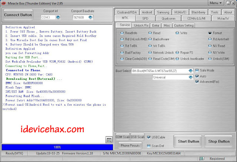This screenshot has height=162, width=237.
Task: Click the status bar icon beside Registered
Action: (x=201, y=159)
